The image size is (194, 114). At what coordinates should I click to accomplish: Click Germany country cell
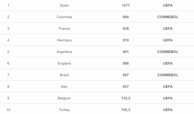coord(64,40)
